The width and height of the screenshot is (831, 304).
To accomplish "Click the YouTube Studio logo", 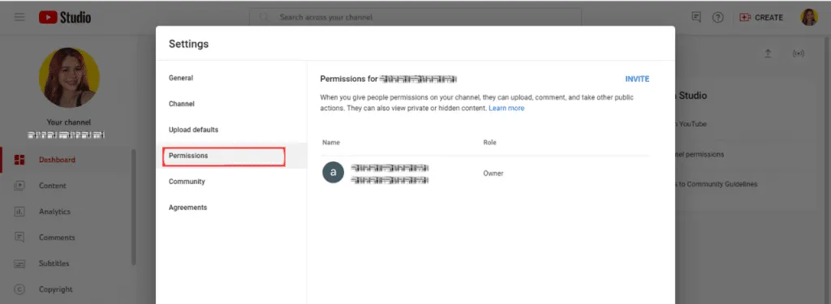I will pos(65,18).
